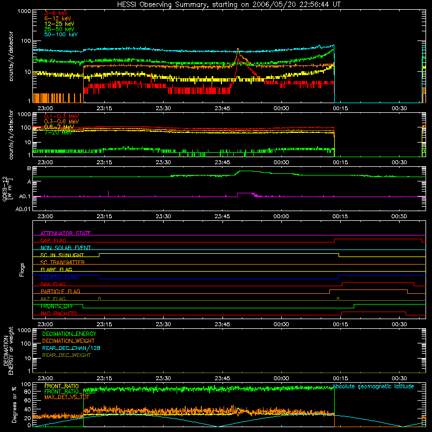Image resolution: width=432 pixels, height=432 pixels.
Task: Click the 'B' tick label on GOES axis
Action: (29, 168)
